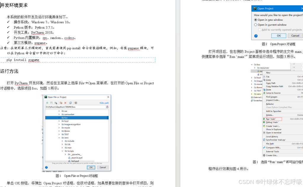Click Hide path in the file dialog
Image resolution: width=303 pixels, height=187 pixels.
pos(104,103)
